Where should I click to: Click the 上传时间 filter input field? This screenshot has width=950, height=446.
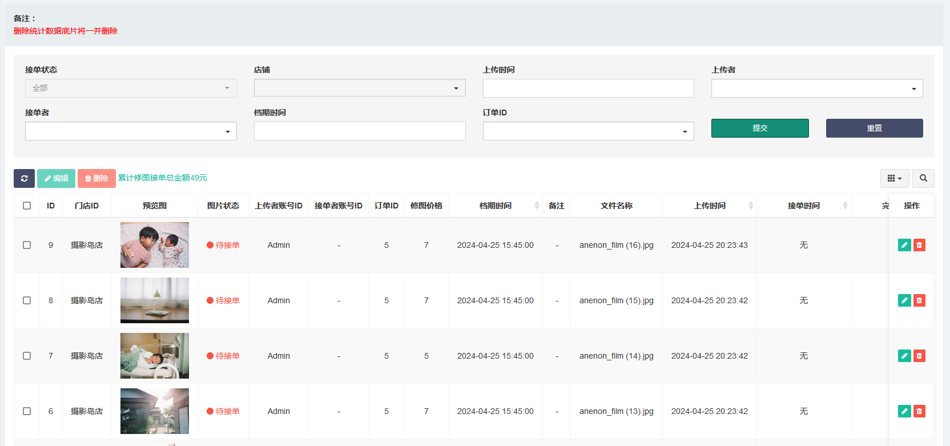point(588,88)
